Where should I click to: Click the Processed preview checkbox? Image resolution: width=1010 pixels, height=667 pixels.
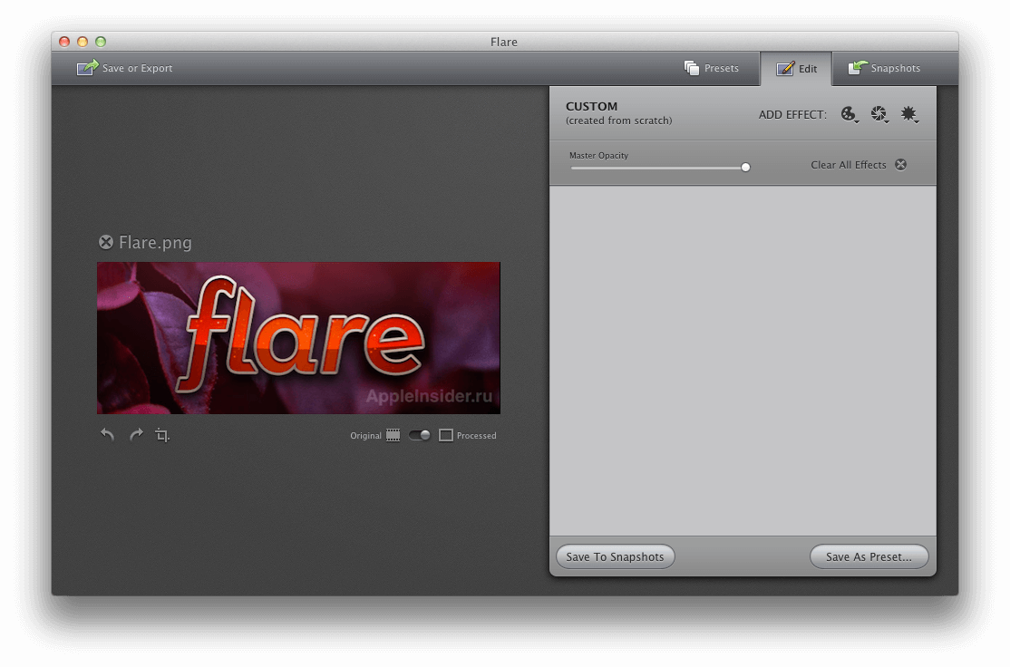[x=445, y=435]
